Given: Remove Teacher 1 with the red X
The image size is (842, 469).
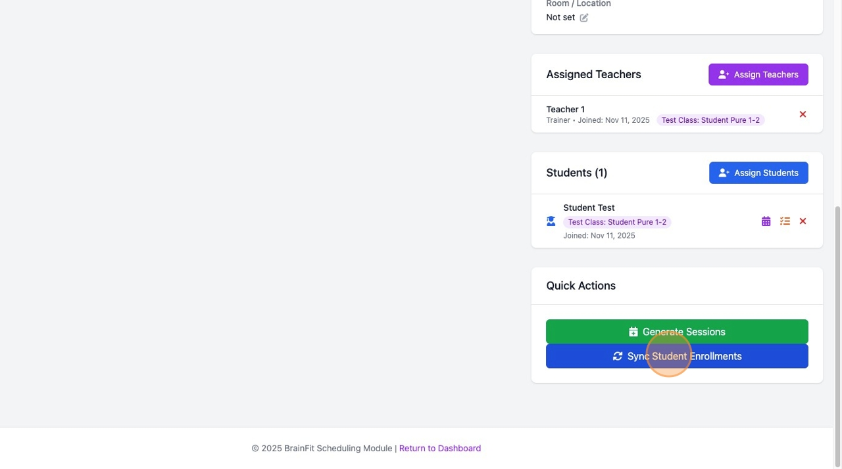Looking at the screenshot, I should (803, 114).
